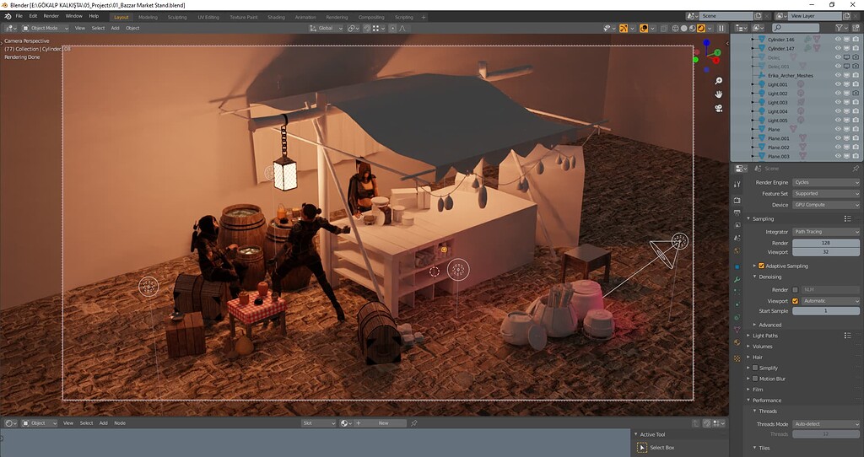This screenshot has height=457, width=864.
Task: Open the View Layer properties tab
Action: coord(737,225)
